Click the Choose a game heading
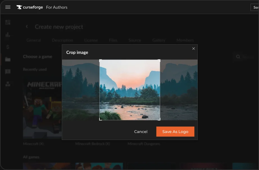259x170 pixels. pyautogui.click(x=37, y=57)
